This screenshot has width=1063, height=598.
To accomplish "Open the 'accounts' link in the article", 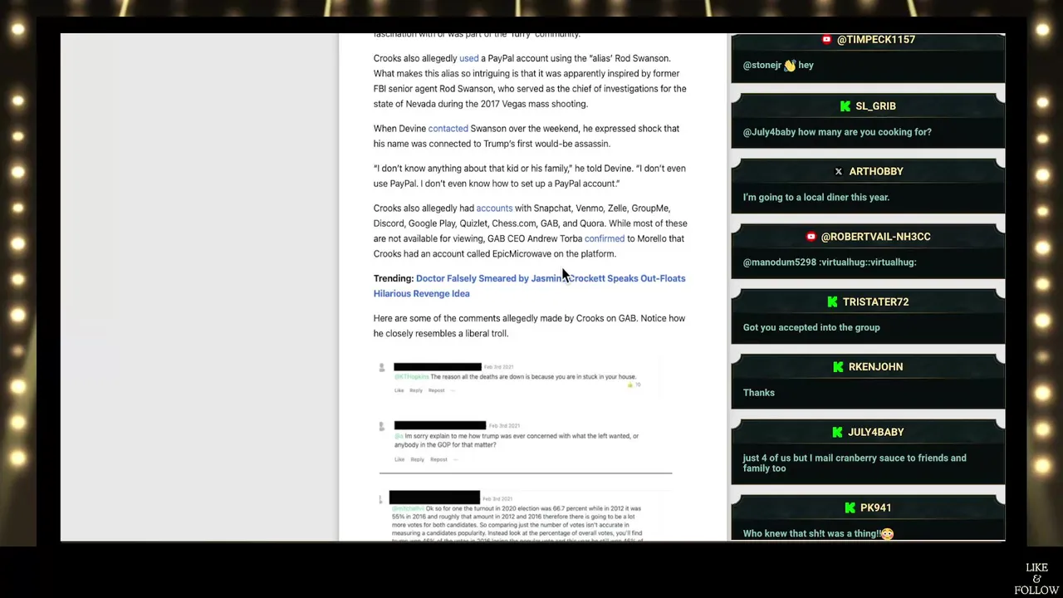I will click(x=494, y=208).
